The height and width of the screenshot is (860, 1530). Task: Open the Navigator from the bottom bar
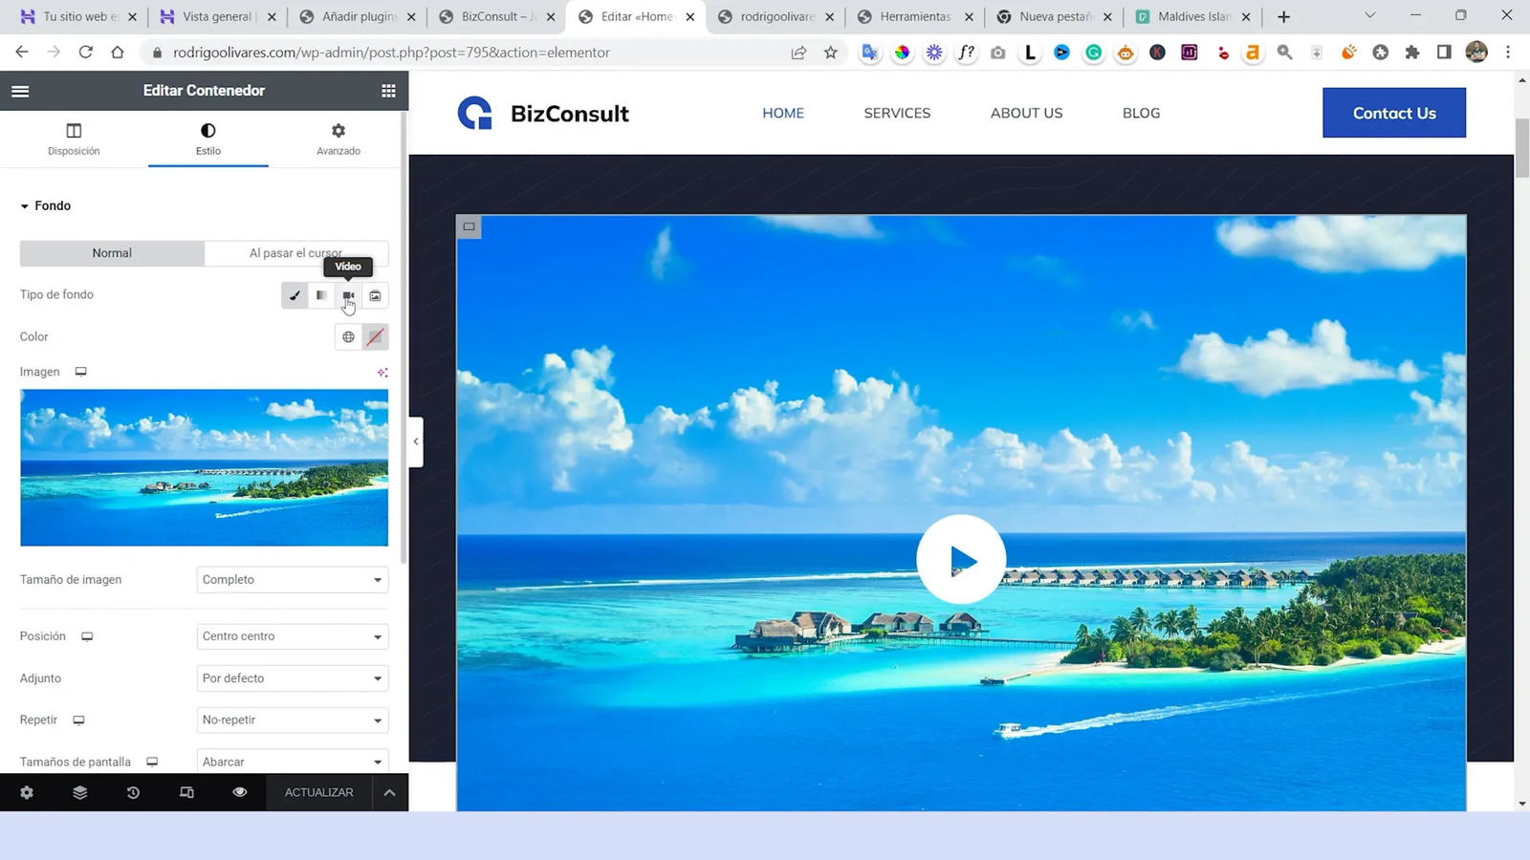(80, 792)
